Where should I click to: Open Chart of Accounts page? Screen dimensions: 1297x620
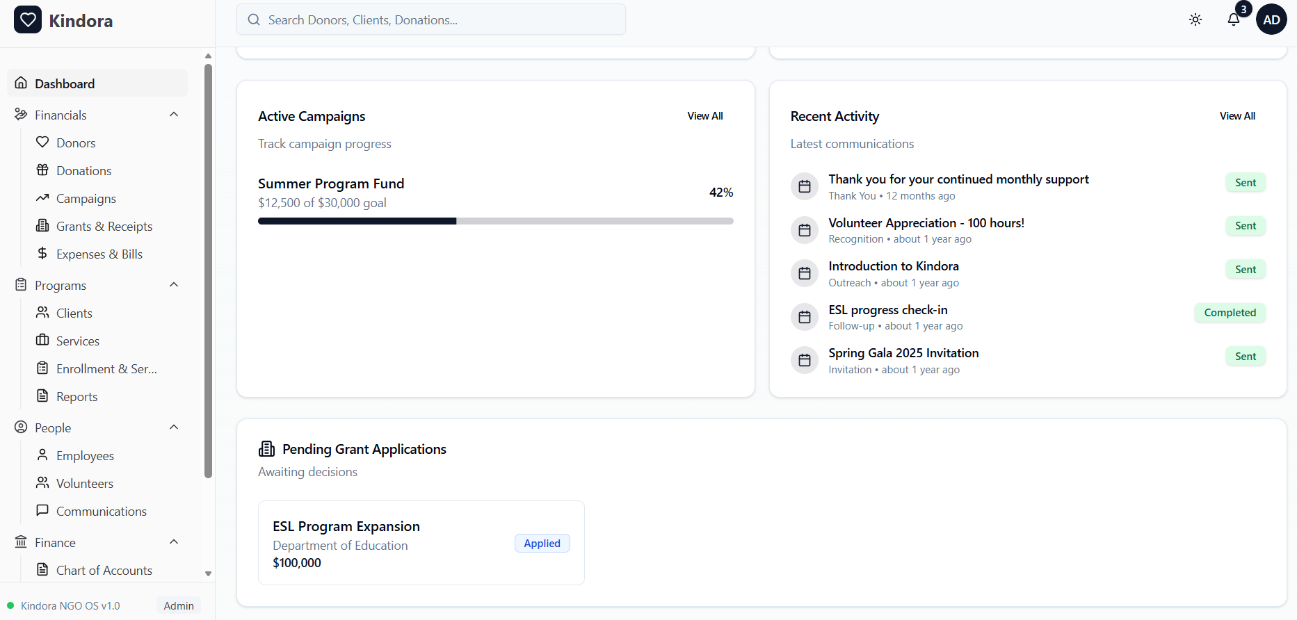pos(104,570)
